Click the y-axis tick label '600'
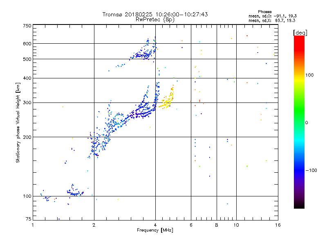 coord(27,44)
